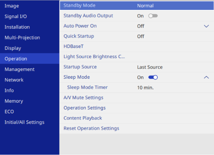This screenshot has height=155, width=214.
Task: Adjust the Sleep Mode Timer value
Action: pyautogui.click(x=137, y=87)
